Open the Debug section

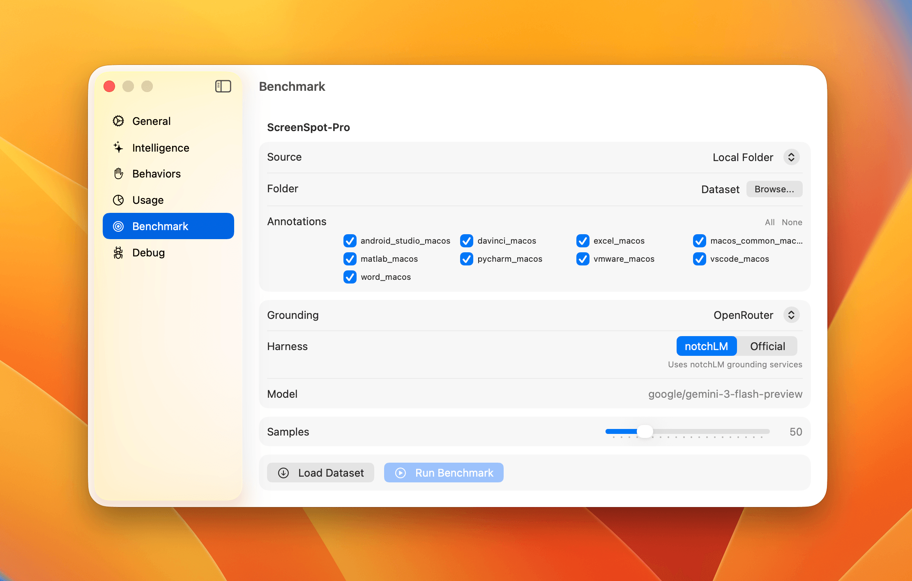168,253
